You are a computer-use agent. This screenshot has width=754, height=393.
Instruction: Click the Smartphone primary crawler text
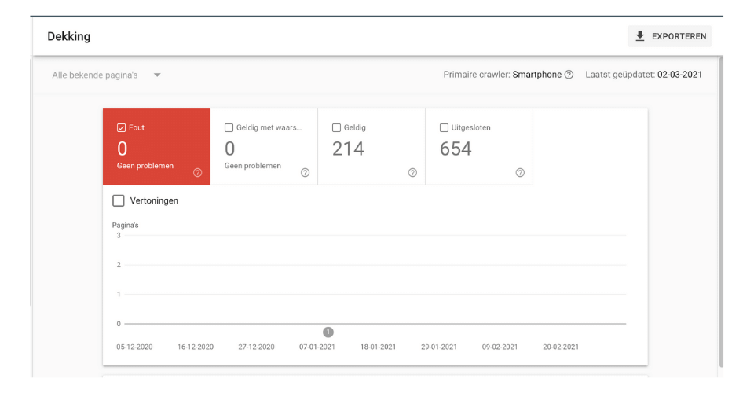coord(536,75)
